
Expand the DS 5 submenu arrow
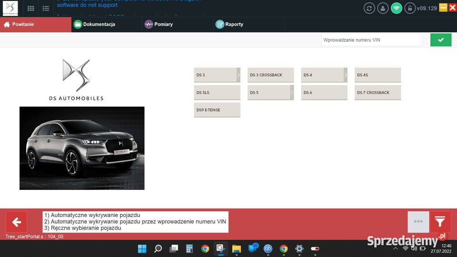coord(292,92)
